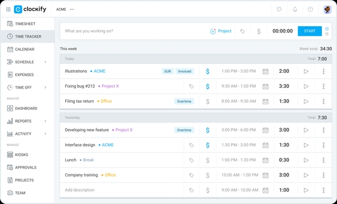Add a Project to the new entry
Image resolution: width=337 pixels, height=204 pixels.
coord(221,31)
